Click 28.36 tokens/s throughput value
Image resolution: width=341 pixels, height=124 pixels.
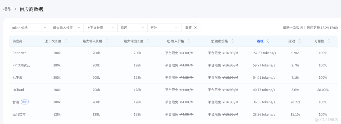[x=264, y=114]
